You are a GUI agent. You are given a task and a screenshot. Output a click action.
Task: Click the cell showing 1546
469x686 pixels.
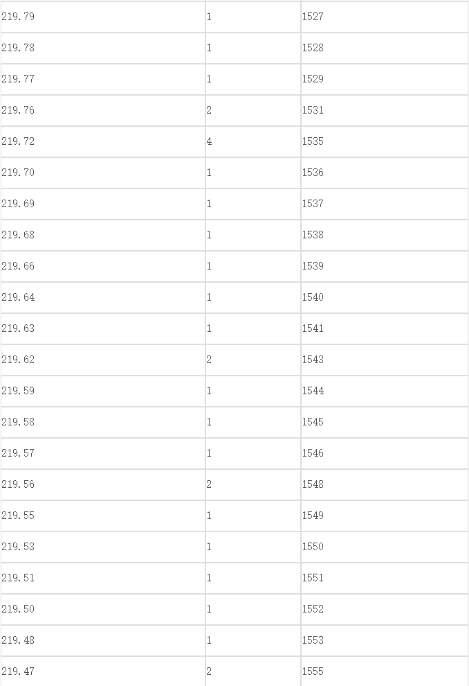click(385, 453)
